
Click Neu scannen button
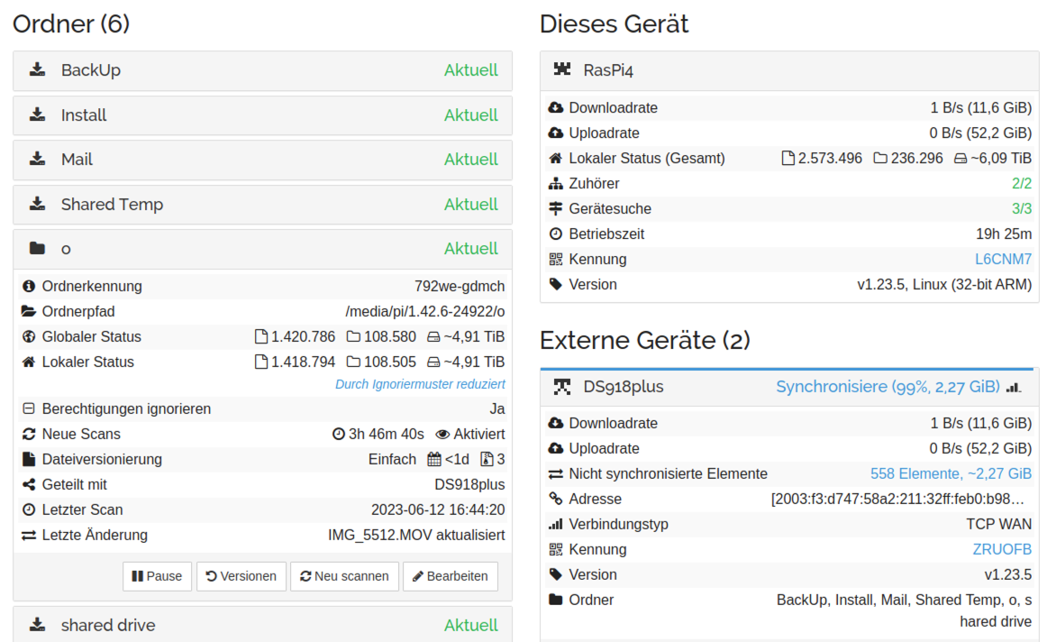[x=344, y=576]
